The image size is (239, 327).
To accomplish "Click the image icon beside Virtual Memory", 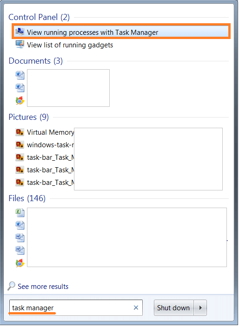I will [x=20, y=132].
